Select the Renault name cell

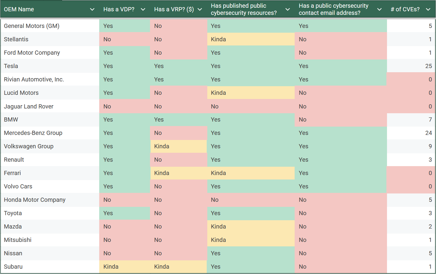click(50, 160)
